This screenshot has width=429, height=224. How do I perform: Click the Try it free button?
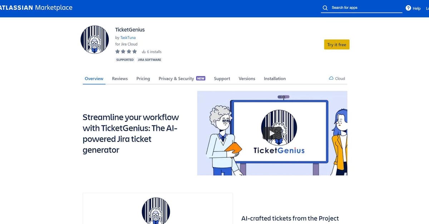337,44
